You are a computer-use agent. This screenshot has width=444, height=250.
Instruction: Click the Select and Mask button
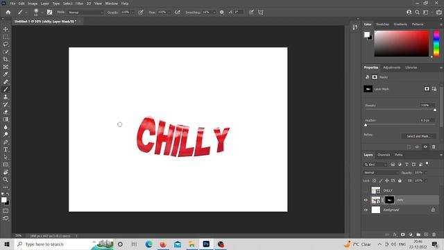[x=418, y=136]
